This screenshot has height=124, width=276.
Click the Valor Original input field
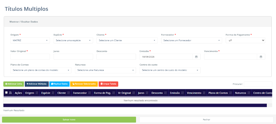tap(30, 57)
